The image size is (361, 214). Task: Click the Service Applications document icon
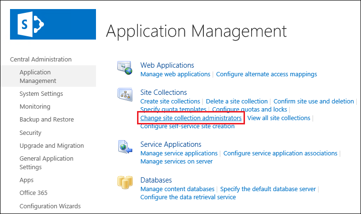point(125,147)
